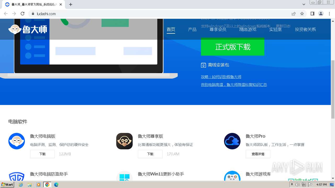Open File Explorer from taskbar

tap(30, 185)
